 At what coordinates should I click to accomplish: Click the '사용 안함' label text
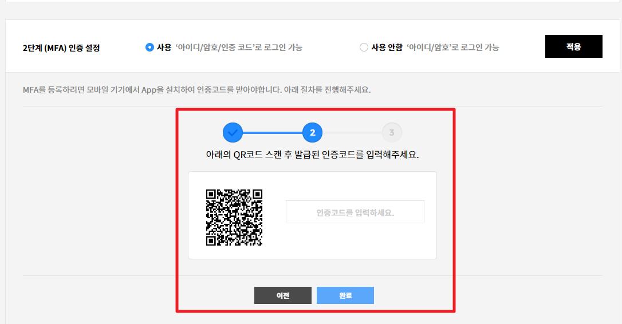pyautogui.click(x=386, y=48)
